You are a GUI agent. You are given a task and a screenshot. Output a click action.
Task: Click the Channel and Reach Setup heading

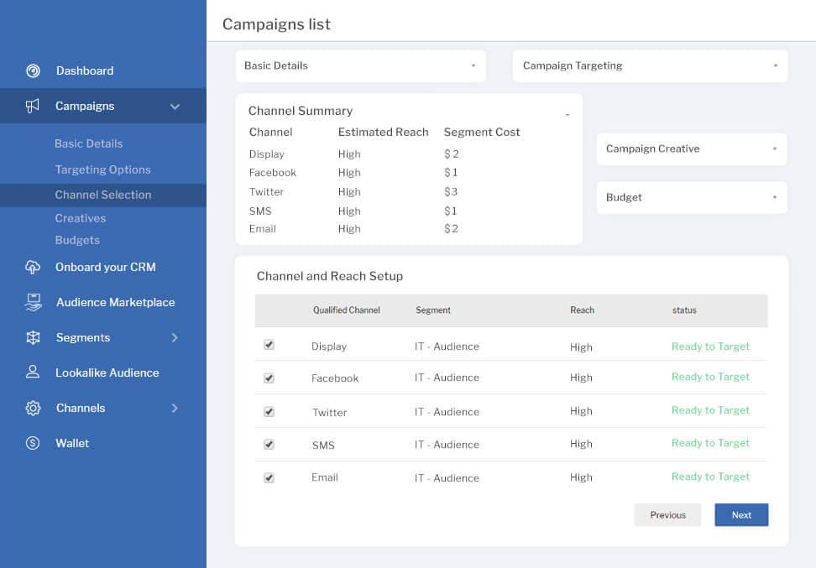pos(329,276)
